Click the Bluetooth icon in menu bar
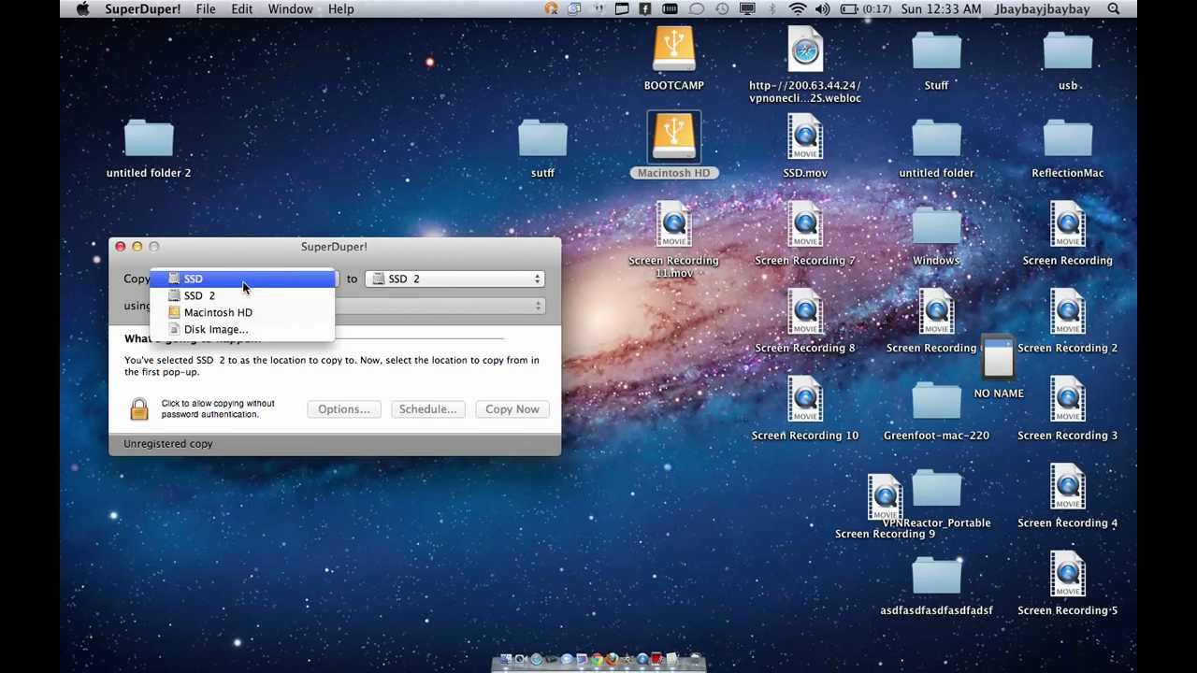This screenshot has width=1197, height=673. point(772,8)
